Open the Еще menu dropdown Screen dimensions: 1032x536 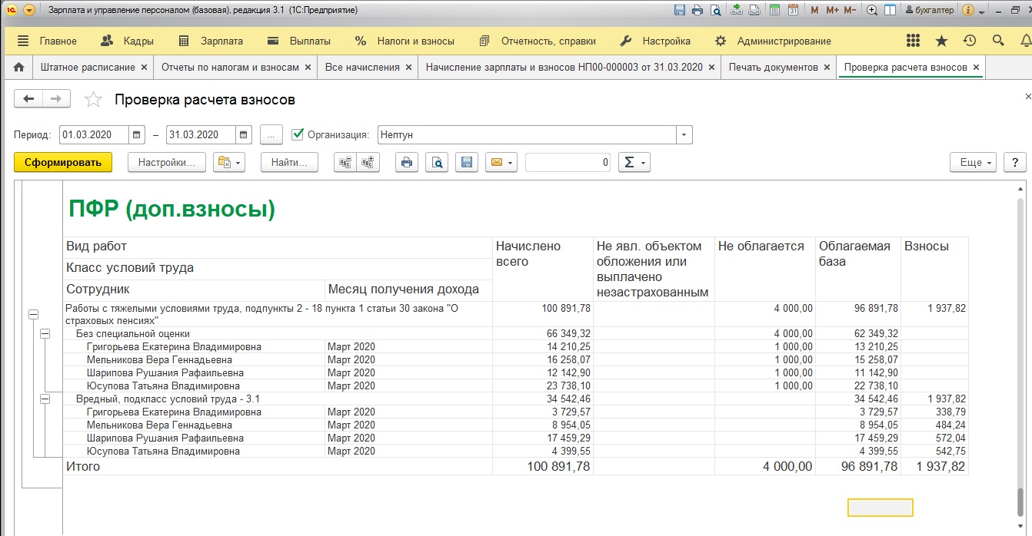coord(974,162)
